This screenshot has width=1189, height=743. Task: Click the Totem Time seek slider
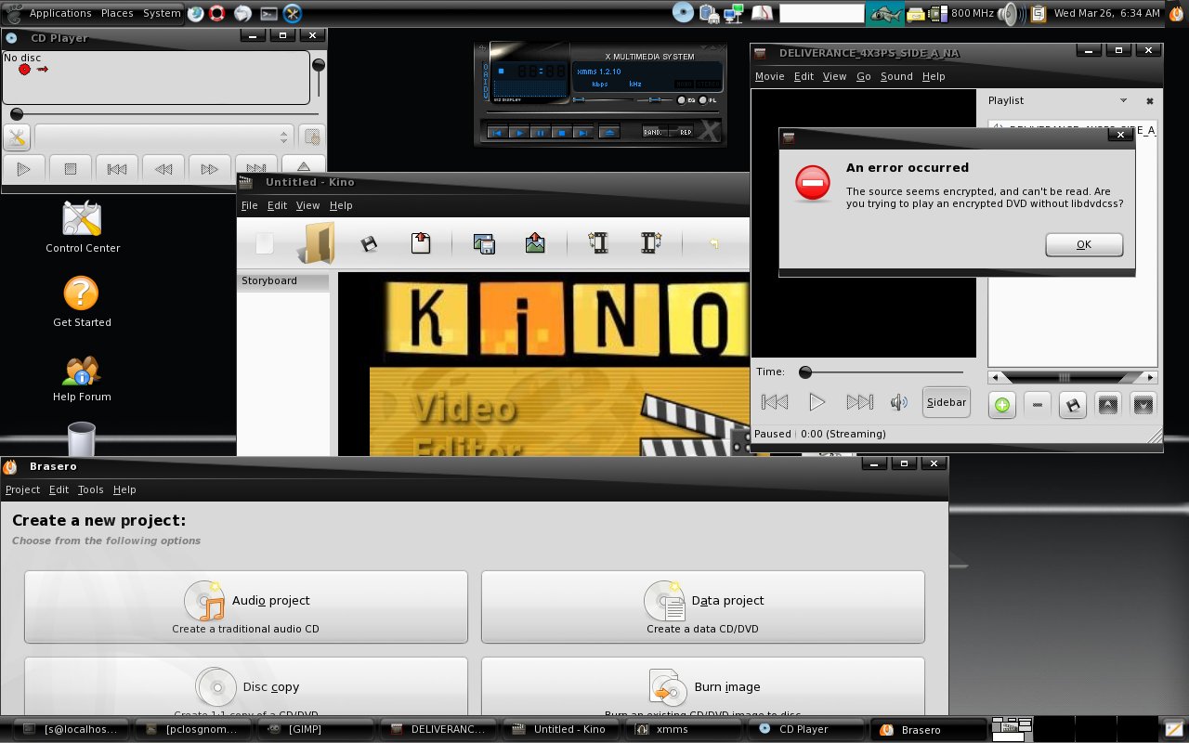882,372
